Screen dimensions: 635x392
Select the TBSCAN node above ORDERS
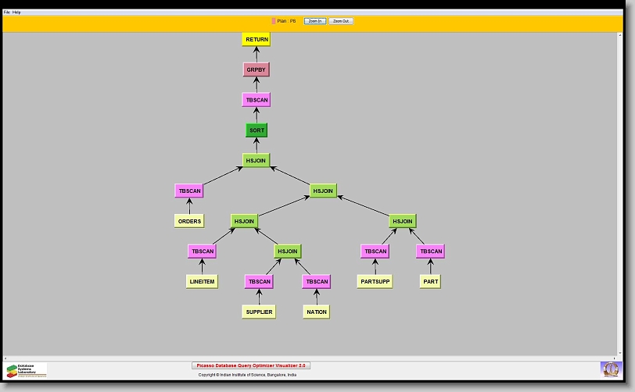189,191
